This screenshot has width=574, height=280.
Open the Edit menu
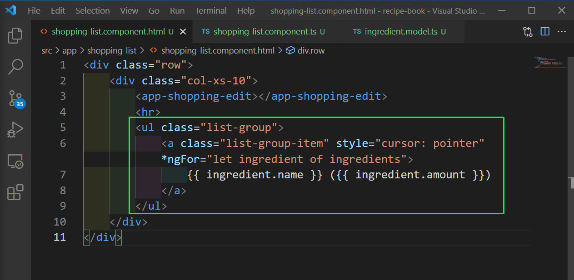(x=58, y=10)
